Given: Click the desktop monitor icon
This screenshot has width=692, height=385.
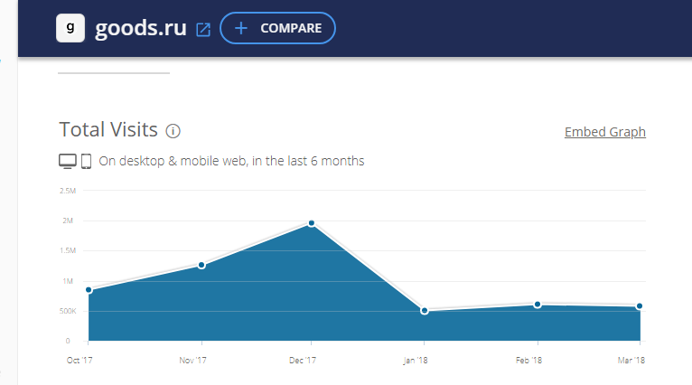Looking at the screenshot, I should 68,161.
